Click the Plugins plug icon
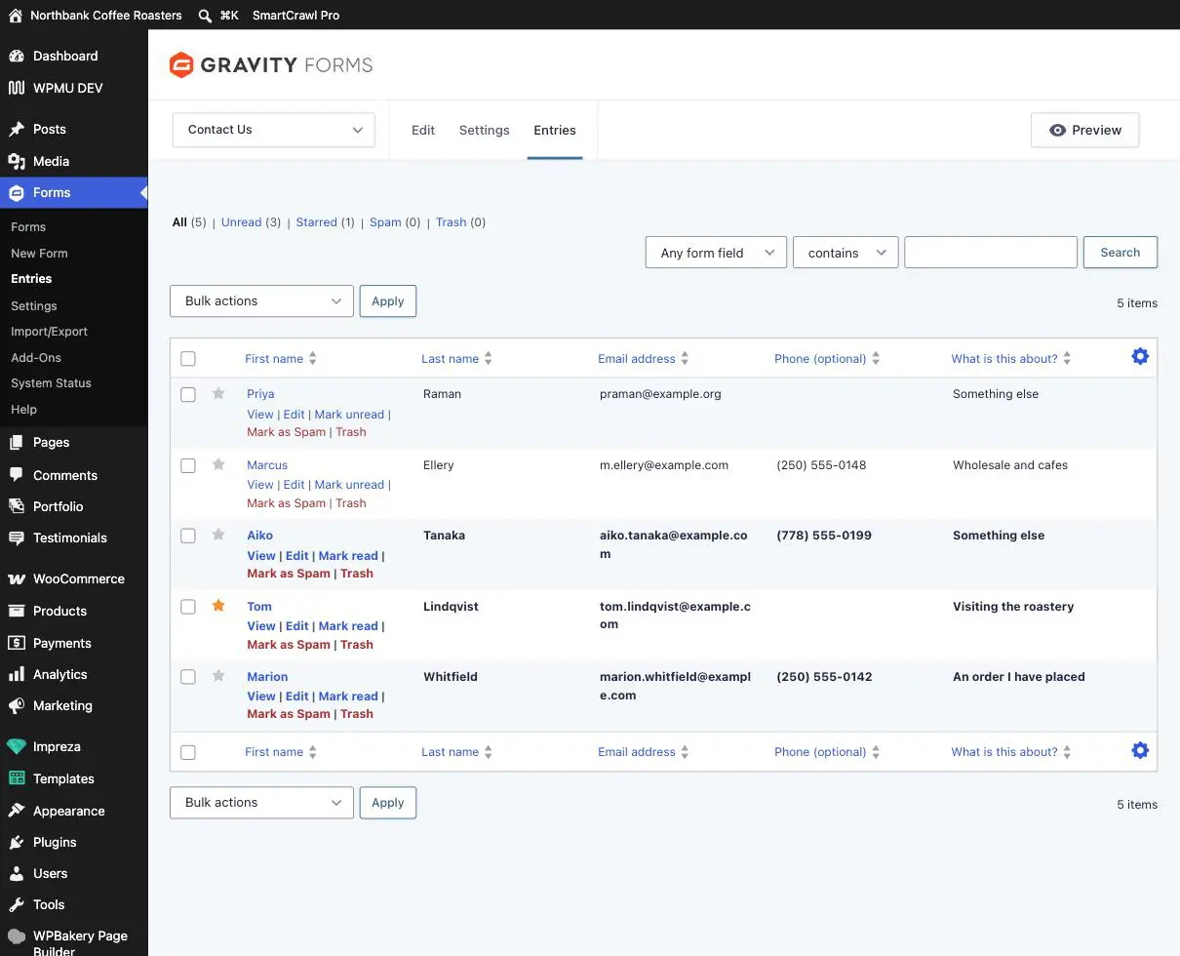1180x956 pixels. tap(17, 842)
